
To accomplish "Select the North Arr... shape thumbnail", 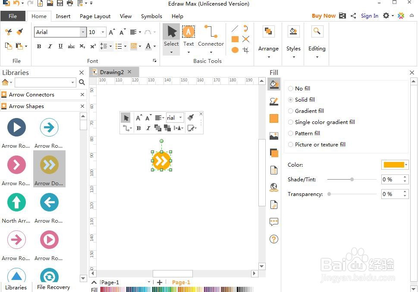I will [x=16, y=208].
